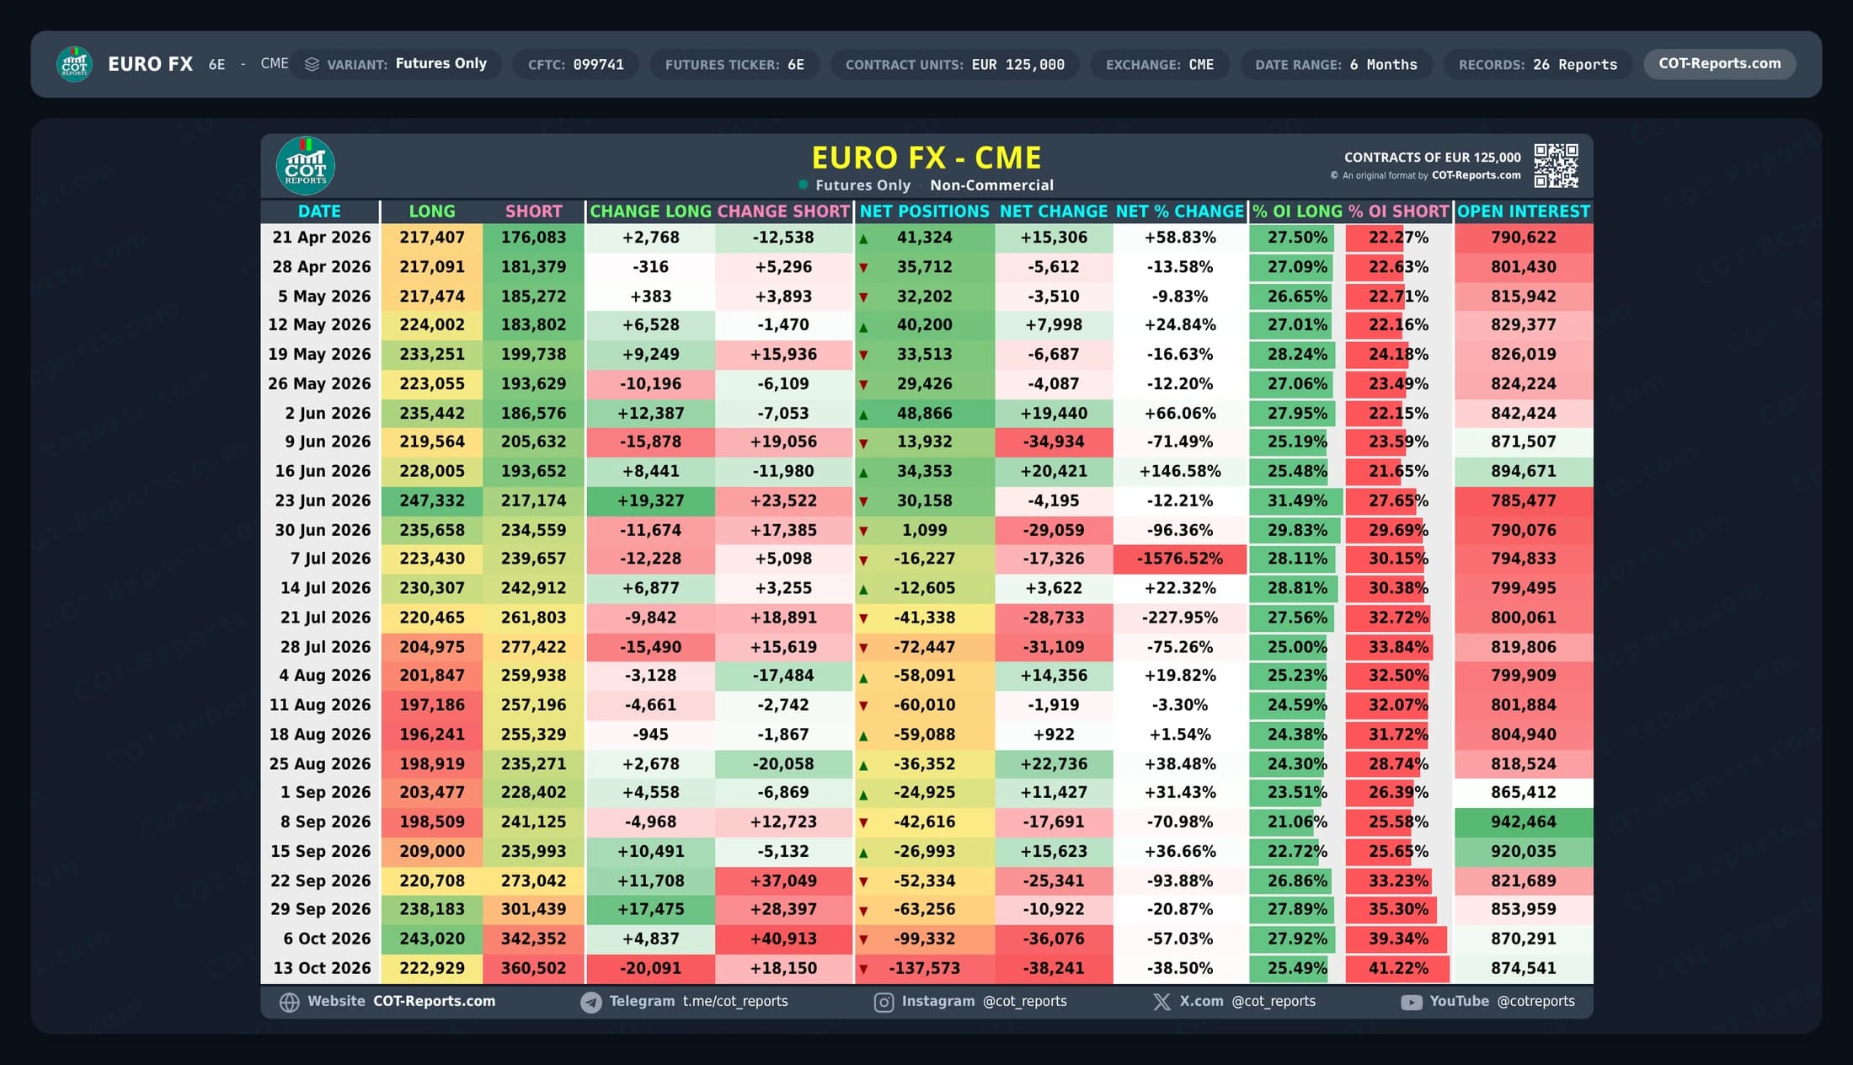Click the EURO FX - CME title
Screen dimensions: 1853x1065
[926, 158]
